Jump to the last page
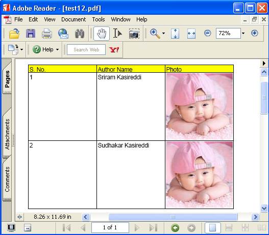 point(153,228)
